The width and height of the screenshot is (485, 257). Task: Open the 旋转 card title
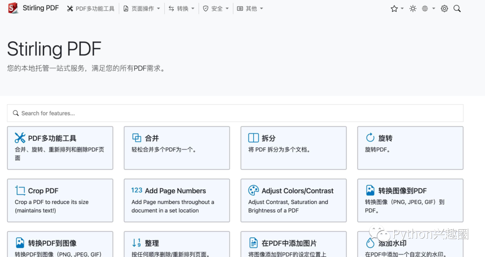(x=385, y=138)
